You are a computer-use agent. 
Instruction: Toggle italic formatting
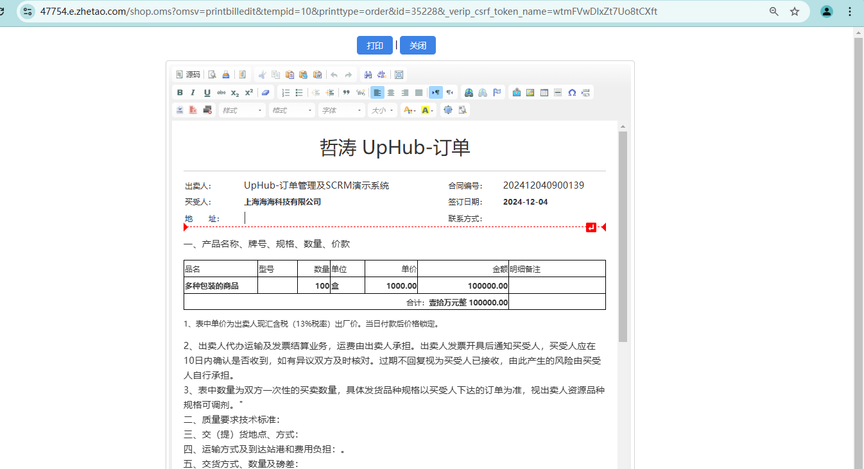193,92
